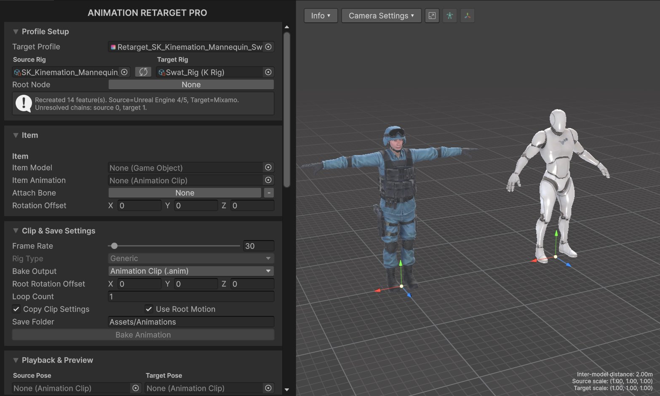Screen dimensions: 660x396
Task: Click the swap source and target rigs icon
Action: pyautogui.click(x=143, y=72)
